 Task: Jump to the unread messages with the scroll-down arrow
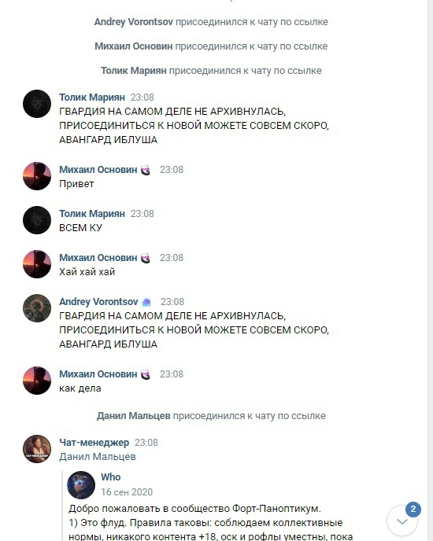coord(402,521)
